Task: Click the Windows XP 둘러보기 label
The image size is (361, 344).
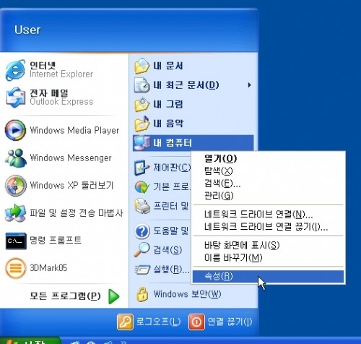Action: click(x=71, y=185)
